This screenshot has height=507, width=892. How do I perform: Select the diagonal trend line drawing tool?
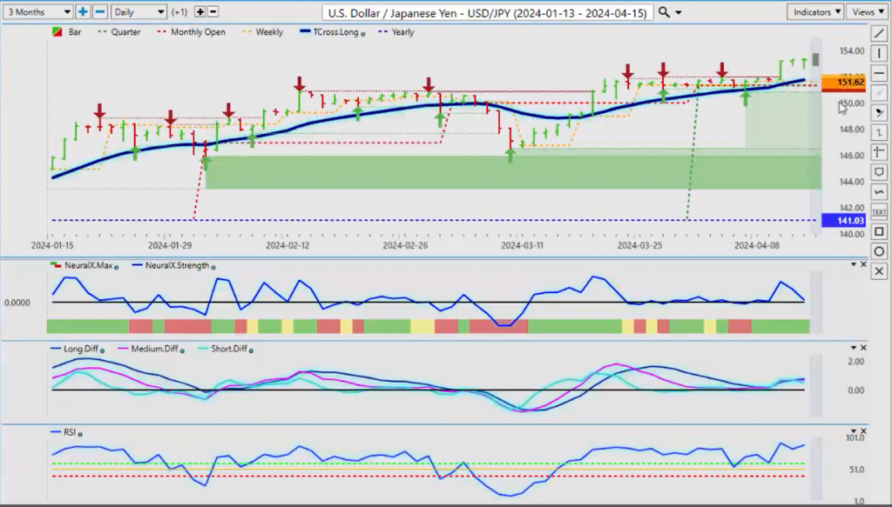tap(879, 34)
